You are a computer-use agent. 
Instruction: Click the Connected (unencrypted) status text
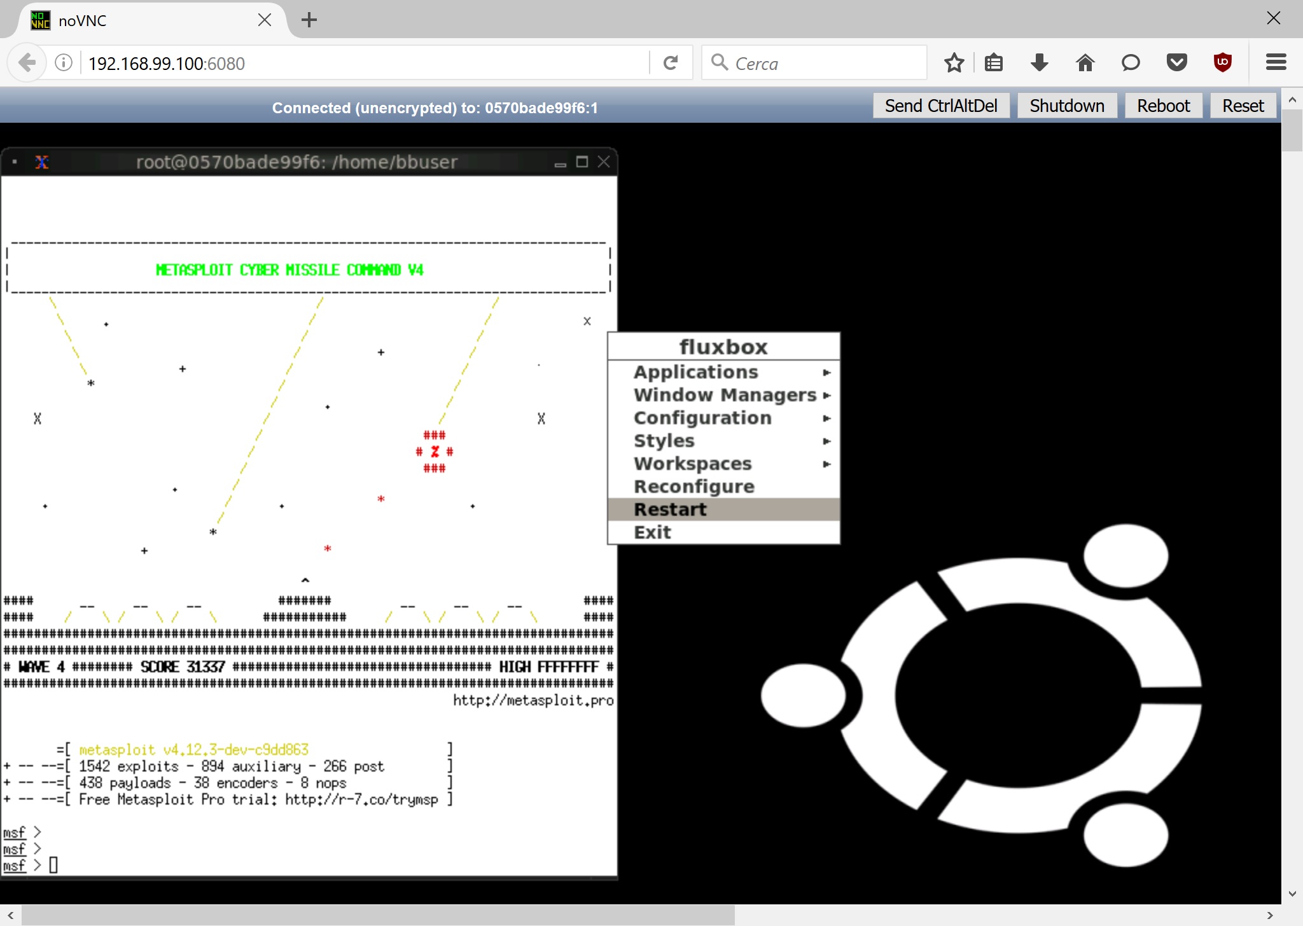point(435,108)
